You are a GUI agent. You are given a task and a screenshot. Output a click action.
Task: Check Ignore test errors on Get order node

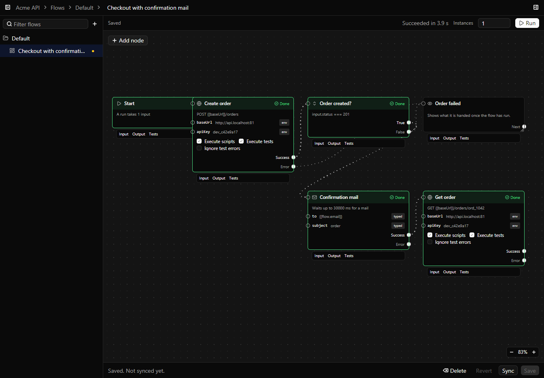[430, 242]
